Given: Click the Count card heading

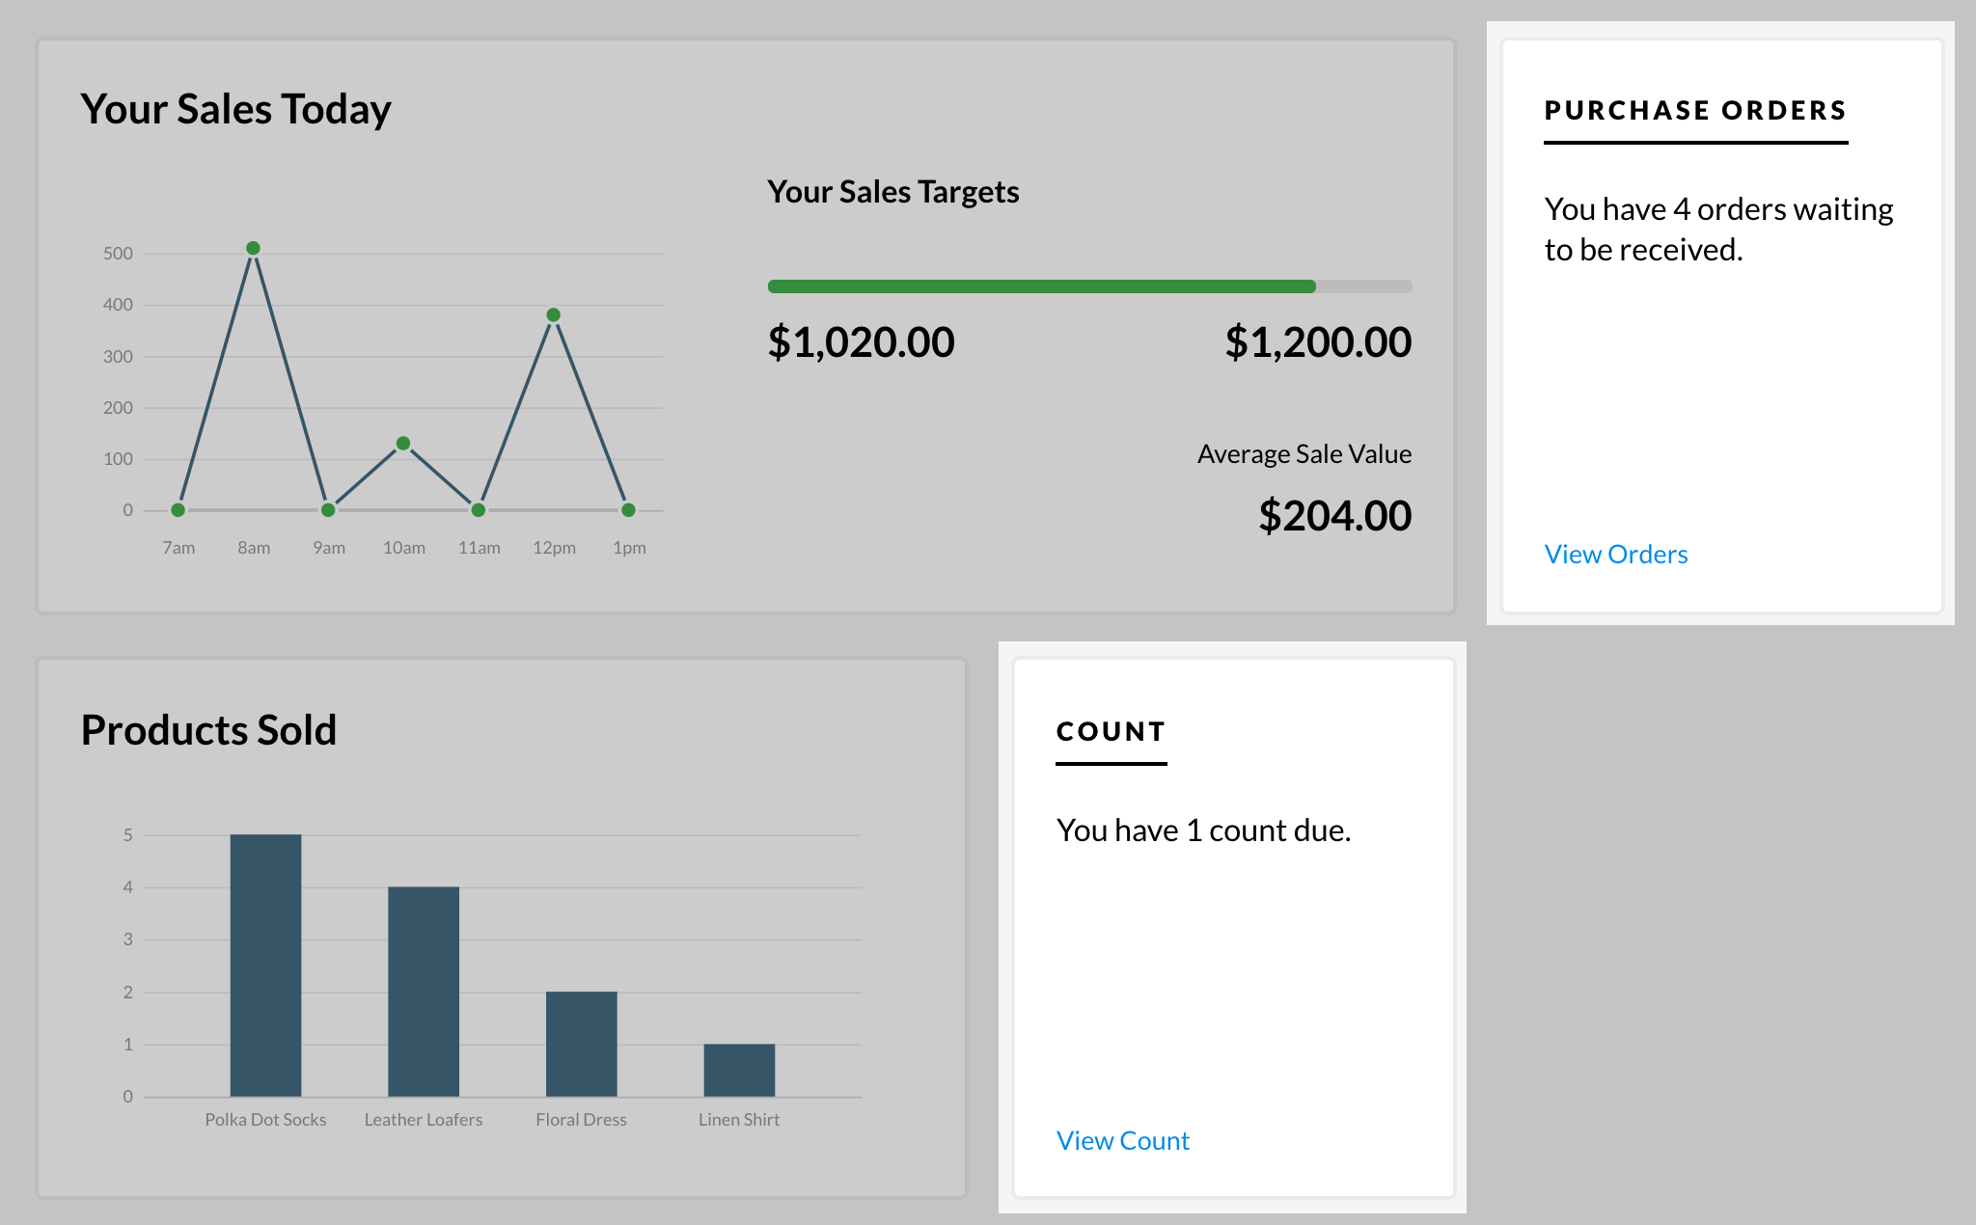Looking at the screenshot, I should click(1111, 731).
